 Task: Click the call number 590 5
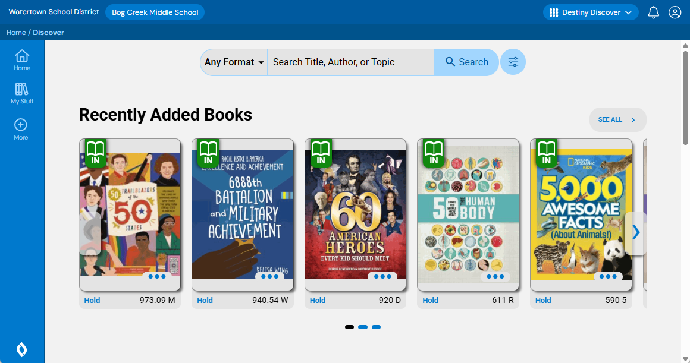click(x=616, y=300)
